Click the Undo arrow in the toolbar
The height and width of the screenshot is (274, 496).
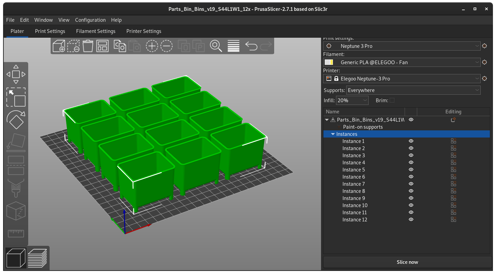[251, 46]
